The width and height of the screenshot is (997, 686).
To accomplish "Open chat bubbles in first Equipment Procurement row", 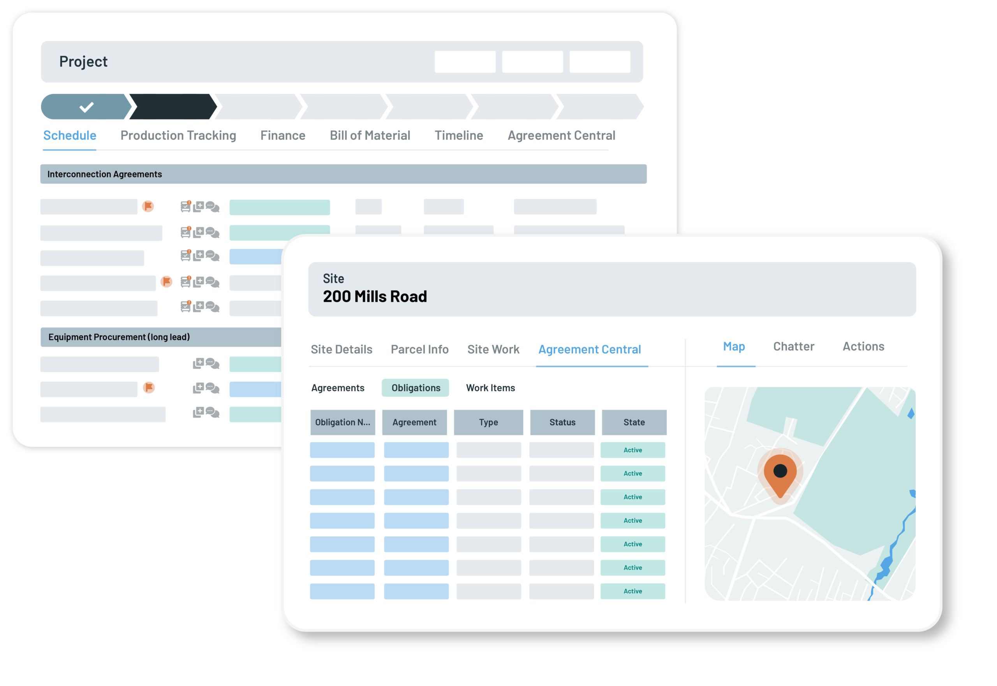I will coord(212,364).
